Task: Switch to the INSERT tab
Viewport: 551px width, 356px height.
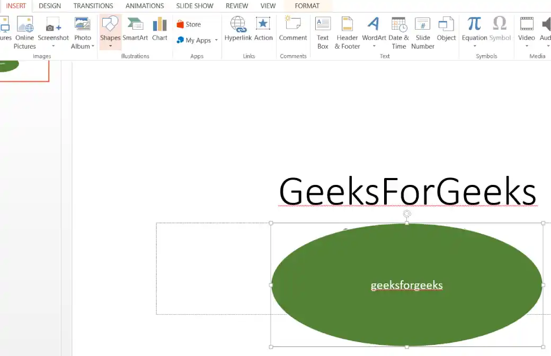Action: pos(16,6)
